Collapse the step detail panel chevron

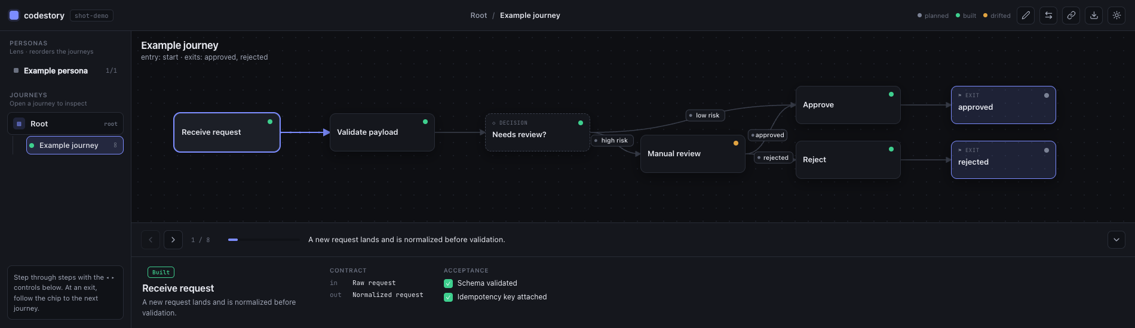click(x=1116, y=240)
